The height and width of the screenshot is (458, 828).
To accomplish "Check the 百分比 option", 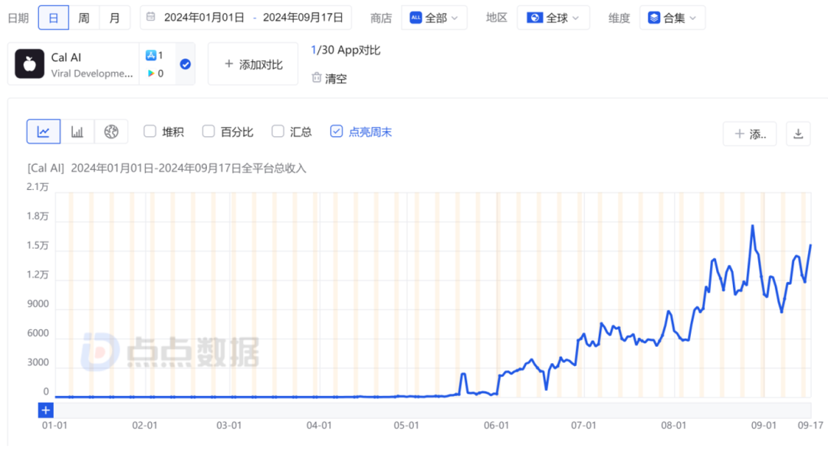I will (x=208, y=131).
